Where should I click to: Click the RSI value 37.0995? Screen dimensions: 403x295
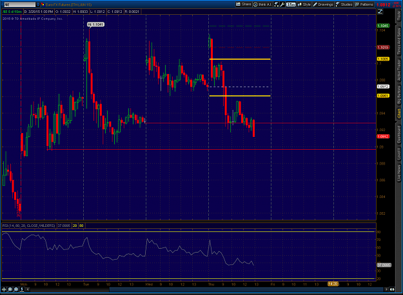(64, 226)
